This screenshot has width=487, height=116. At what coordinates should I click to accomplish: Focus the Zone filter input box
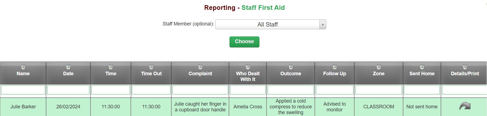(x=378, y=90)
